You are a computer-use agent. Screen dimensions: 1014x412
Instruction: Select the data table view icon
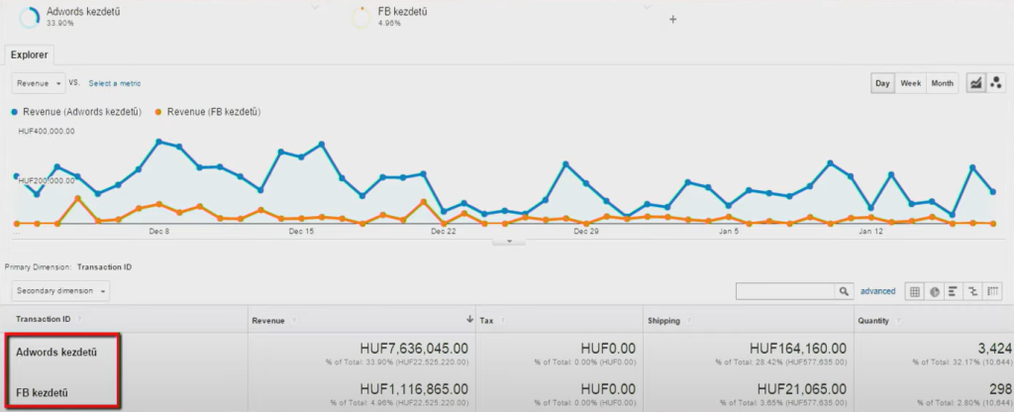pos(915,291)
